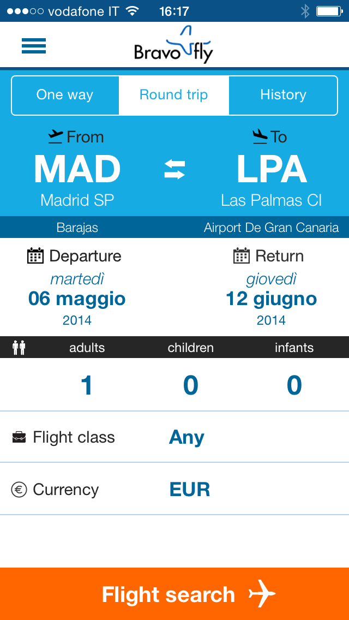
Task: Change the number of adults
Action: point(87,385)
